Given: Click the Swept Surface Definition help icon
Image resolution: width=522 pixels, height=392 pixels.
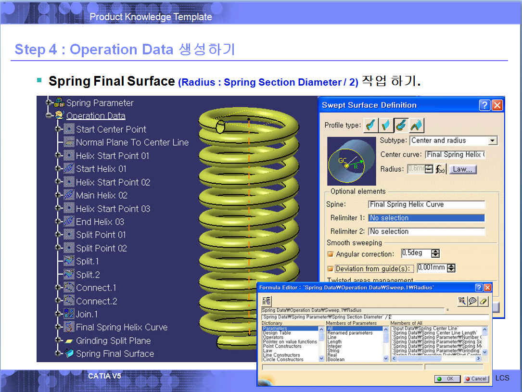Looking at the screenshot, I should (x=485, y=105).
